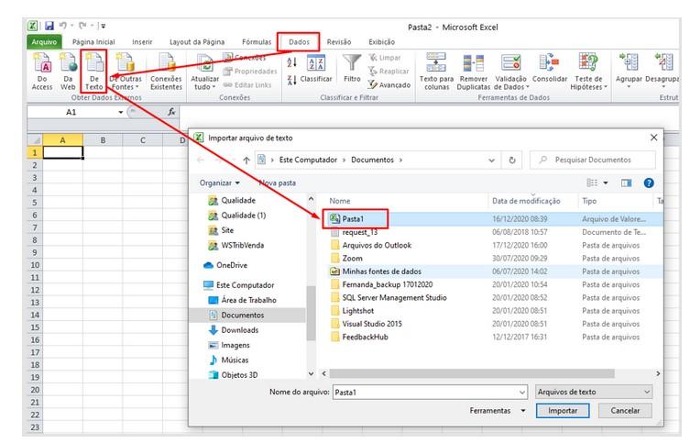Click the insert function fx icon
The width and height of the screenshot is (690, 443).
coord(172,112)
